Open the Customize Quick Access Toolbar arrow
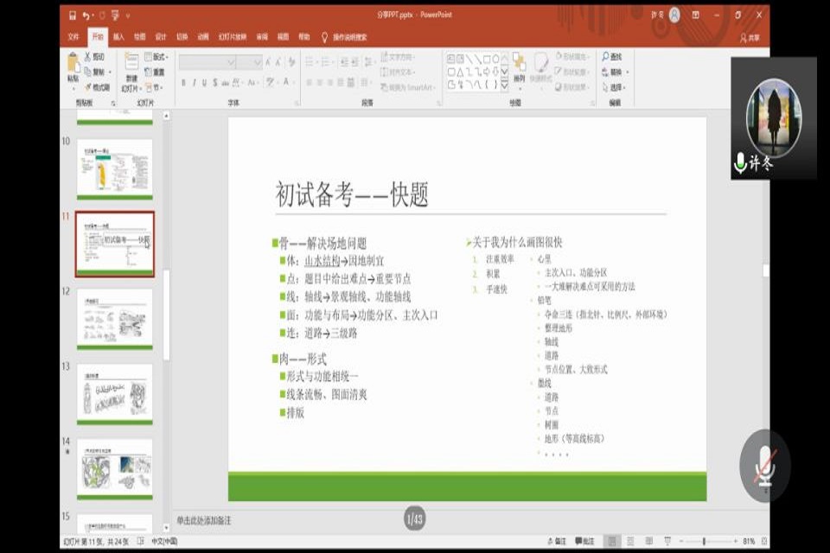830x553 pixels. click(x=128, y=16)
